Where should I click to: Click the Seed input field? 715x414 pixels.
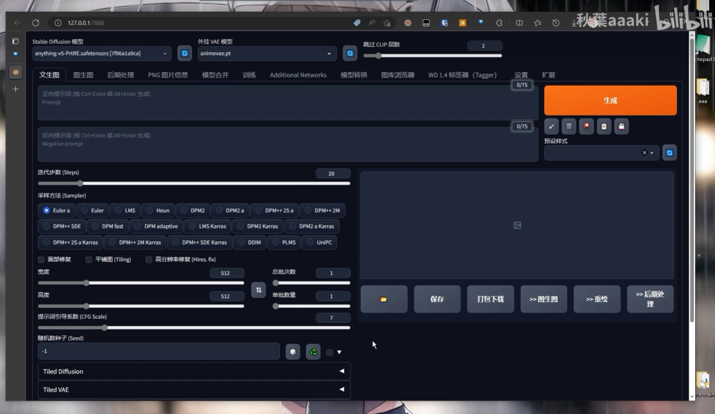click(159, 352)
